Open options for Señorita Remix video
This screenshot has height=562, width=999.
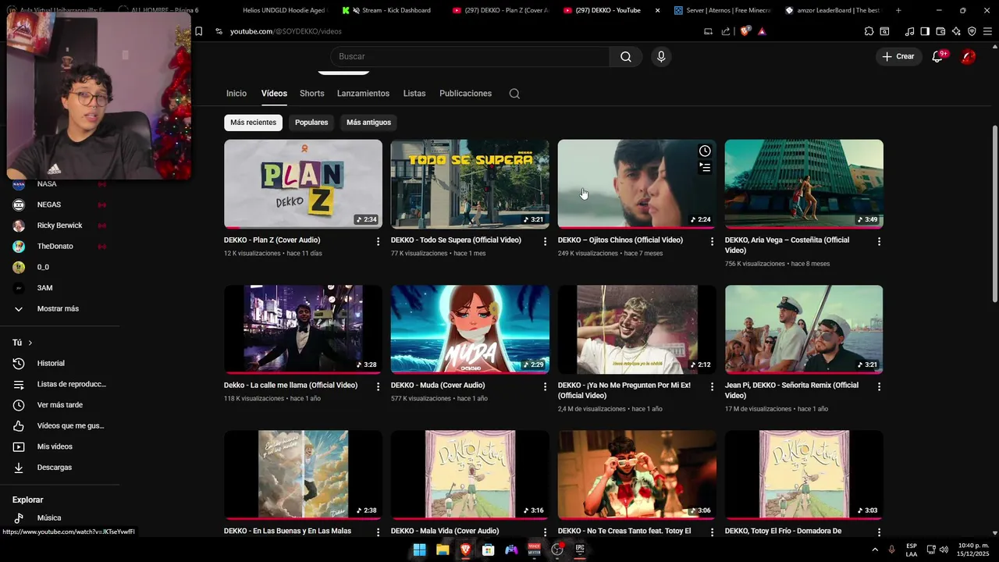point(879,386)
